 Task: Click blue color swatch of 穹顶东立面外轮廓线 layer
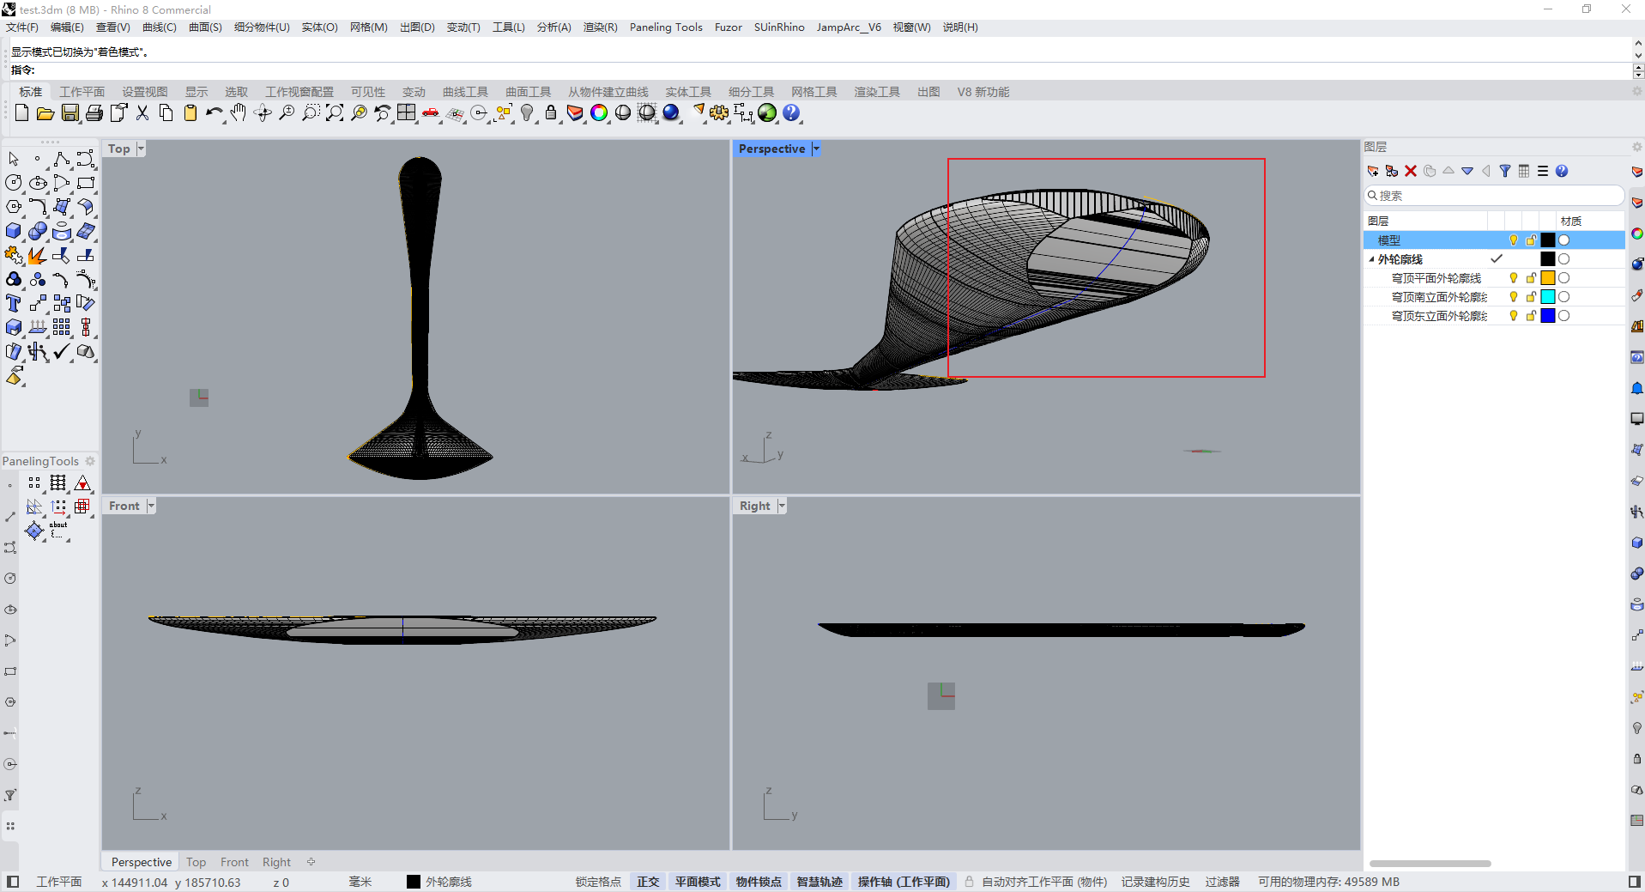1548,316
